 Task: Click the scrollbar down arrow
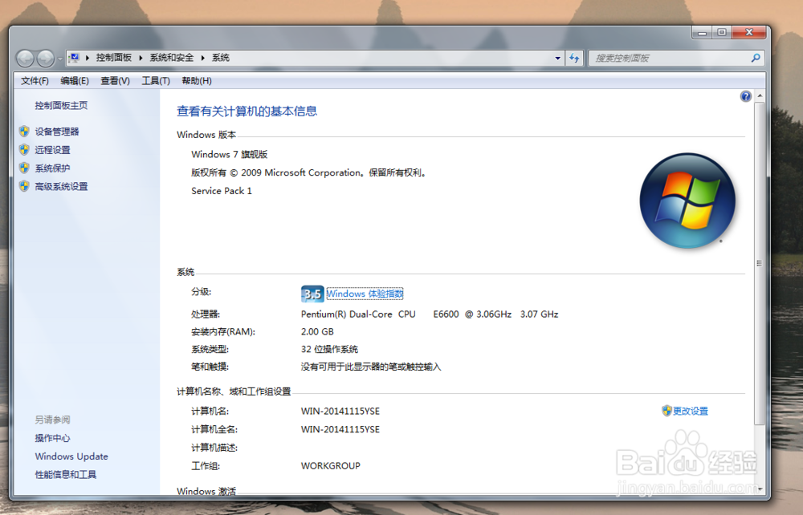point(760,489)
